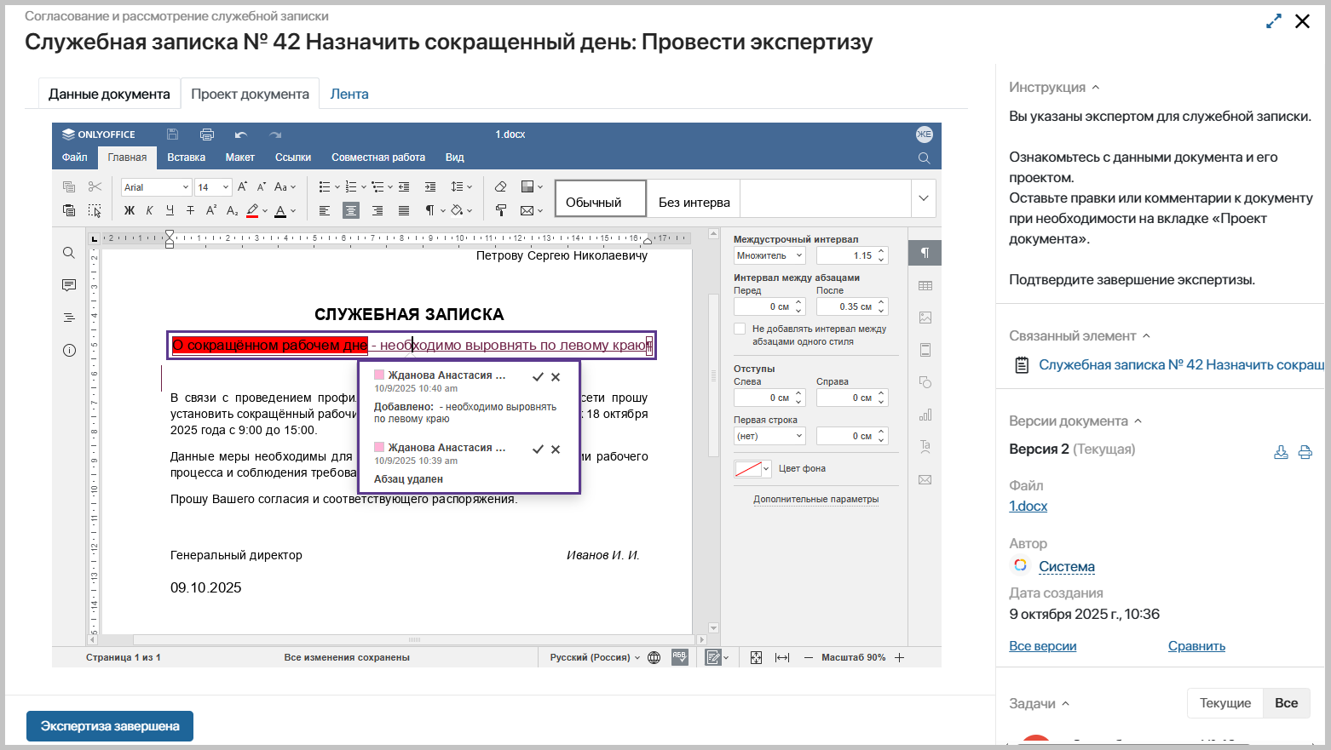Align paragraph to the left
The height and width of the screenshot is (750, 1331).
coord(325,210)
